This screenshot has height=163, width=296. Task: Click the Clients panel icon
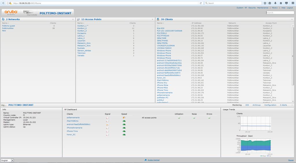tap(158, 19)
